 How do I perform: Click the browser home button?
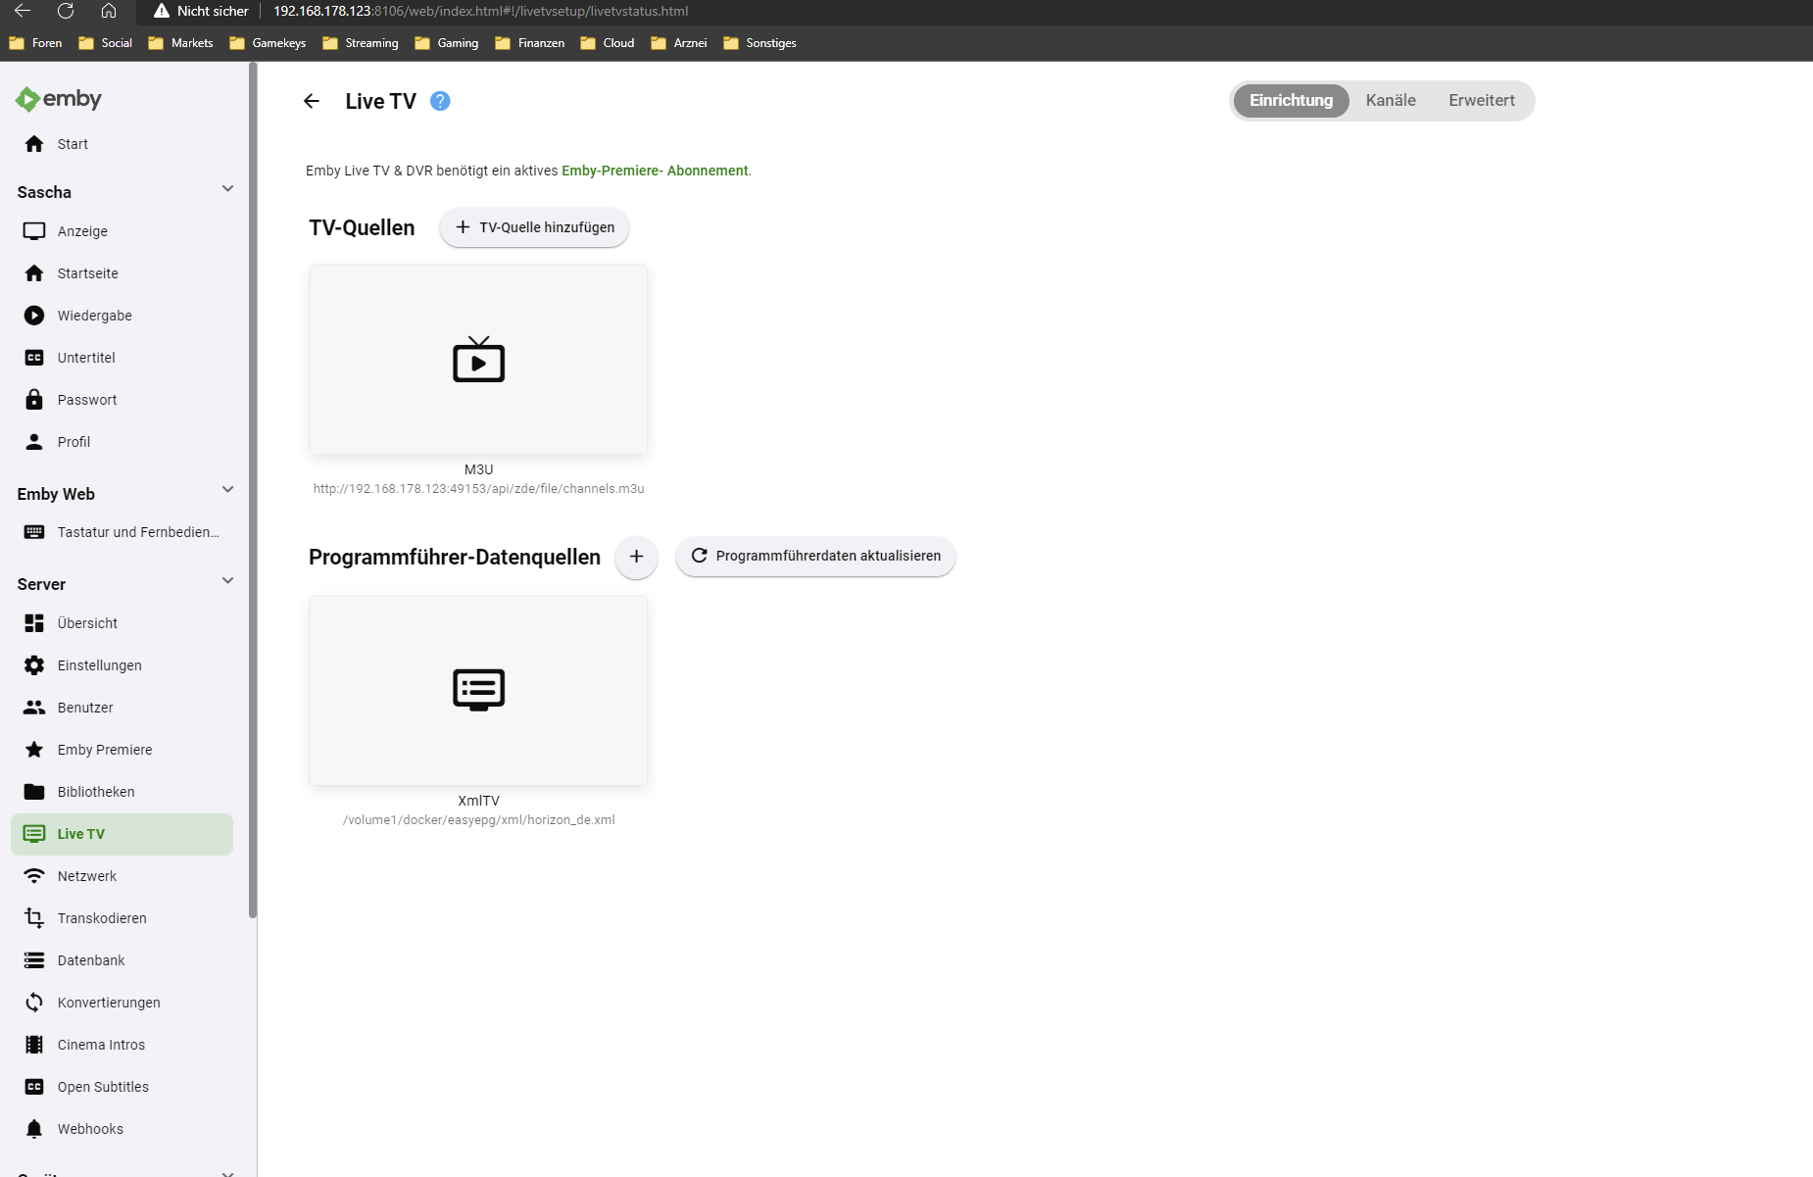pos(109,11)
